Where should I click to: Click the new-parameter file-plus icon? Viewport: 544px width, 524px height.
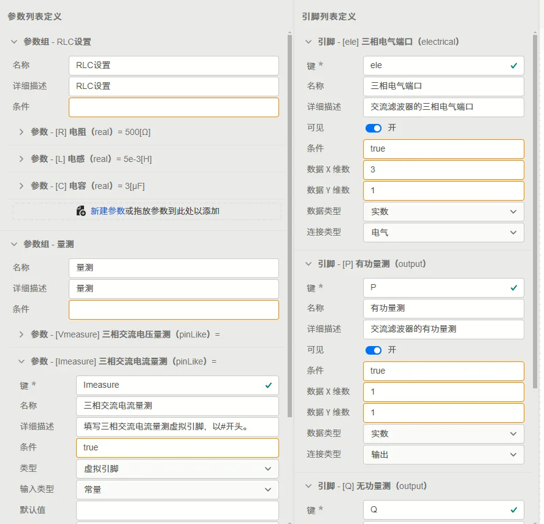pyautogui.click(x=81, y=210)
